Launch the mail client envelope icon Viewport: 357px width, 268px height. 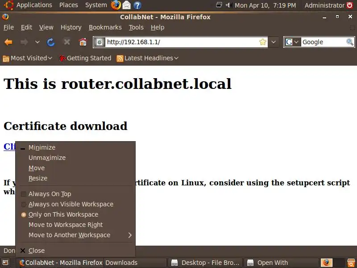pos(127,5)
